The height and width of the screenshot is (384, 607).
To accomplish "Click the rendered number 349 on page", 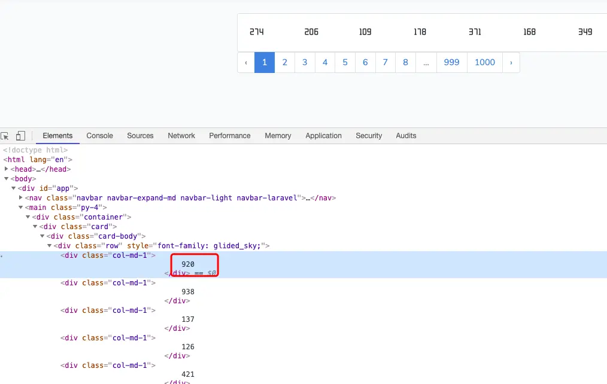I will [x=585, y=32].
